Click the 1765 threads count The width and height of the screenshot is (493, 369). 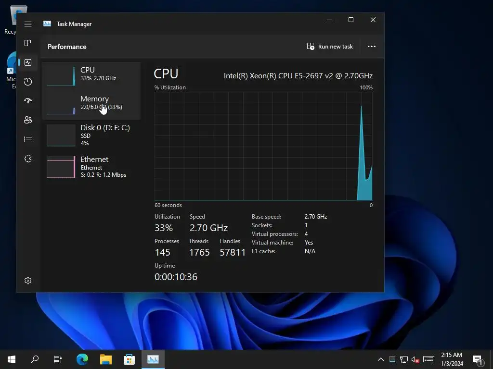pos(199,252)
